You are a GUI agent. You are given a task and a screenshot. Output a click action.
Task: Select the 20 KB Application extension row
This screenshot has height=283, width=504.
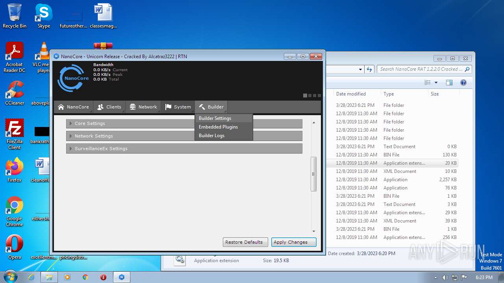[392, 163]
